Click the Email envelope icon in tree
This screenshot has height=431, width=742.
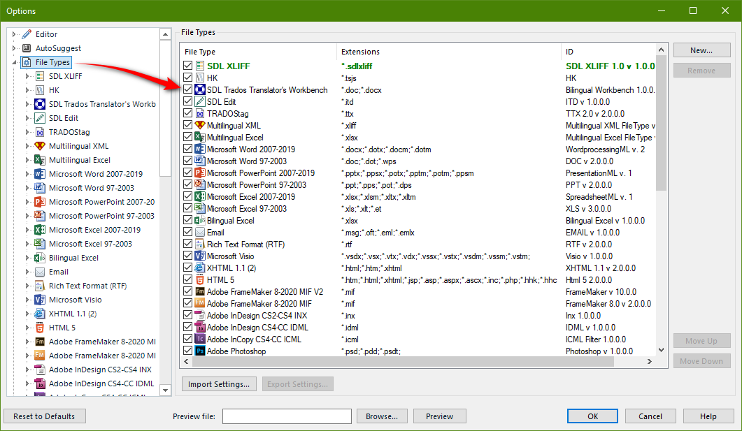[41, 272]
